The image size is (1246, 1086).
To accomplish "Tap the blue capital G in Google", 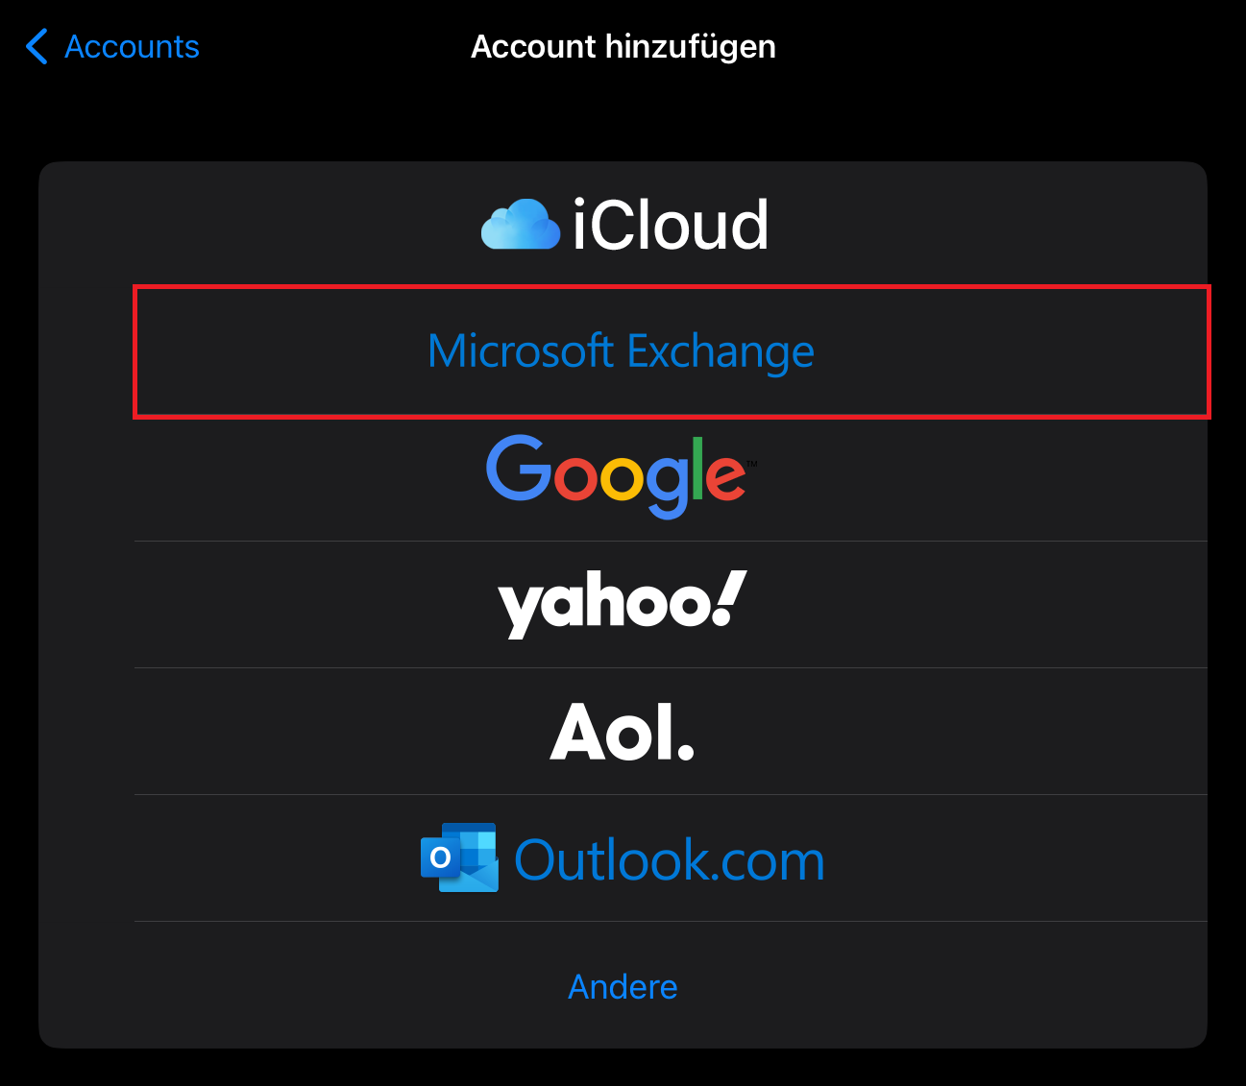I will [518, 469].
